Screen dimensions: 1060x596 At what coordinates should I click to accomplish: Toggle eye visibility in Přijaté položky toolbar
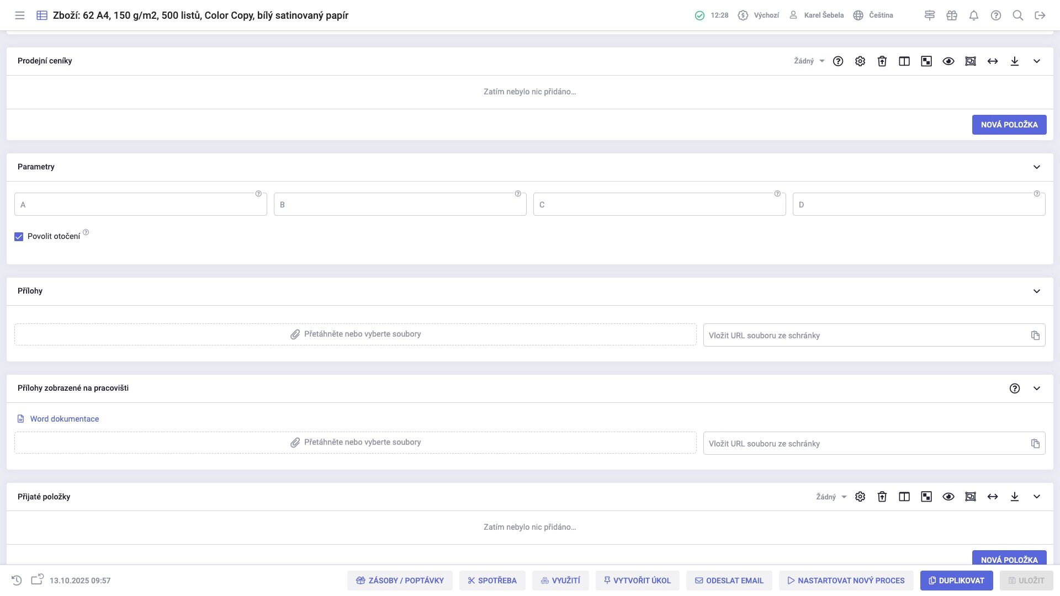pyautogui.click(x=948, y=497)
